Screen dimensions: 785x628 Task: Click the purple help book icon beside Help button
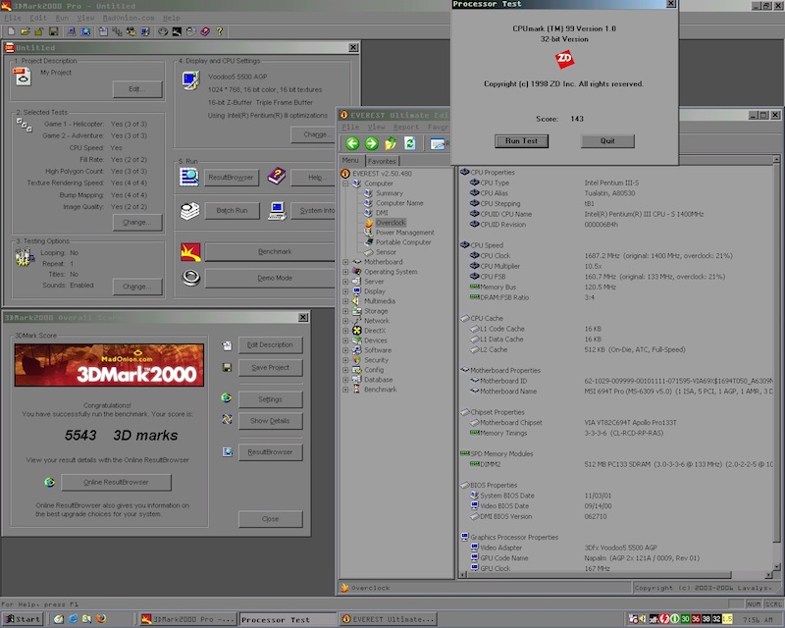(x=277, y=177)
